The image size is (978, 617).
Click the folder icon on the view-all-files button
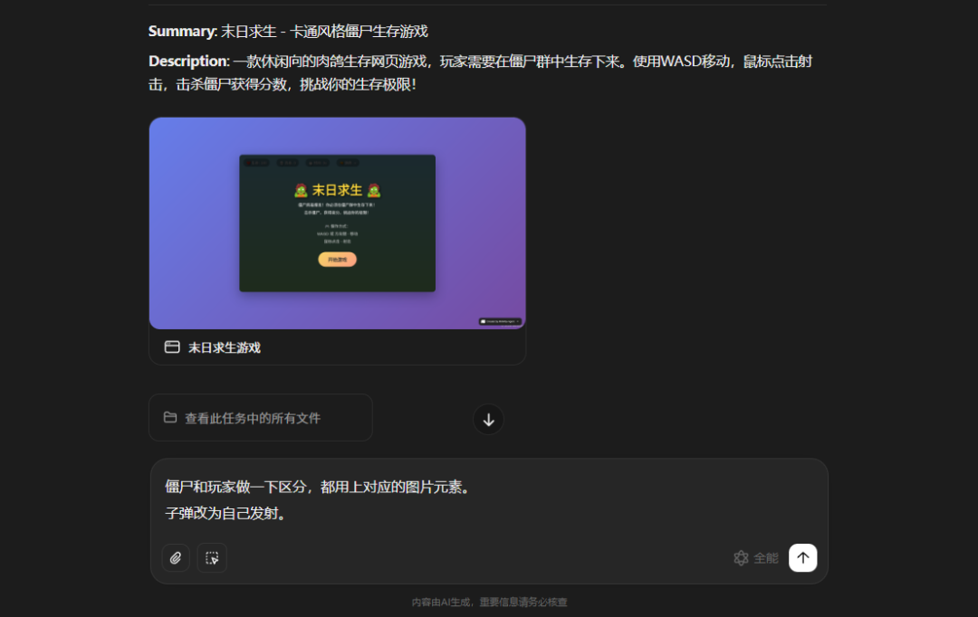[x=170, y=417]
